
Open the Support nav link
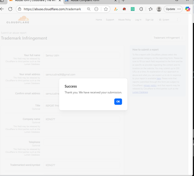click(x=110, y=20)
